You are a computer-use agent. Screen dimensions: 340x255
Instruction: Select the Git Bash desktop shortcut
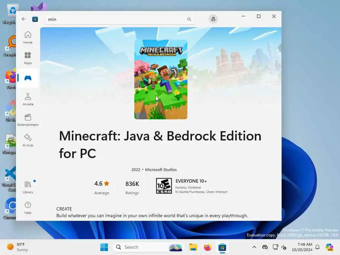tap(10, 111)
